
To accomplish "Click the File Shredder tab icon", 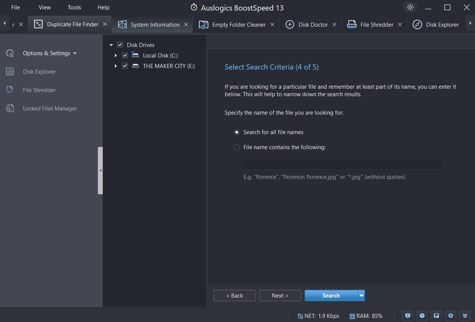I will [x=352, y=24].
